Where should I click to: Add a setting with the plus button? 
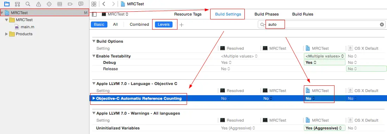[181, 25]
